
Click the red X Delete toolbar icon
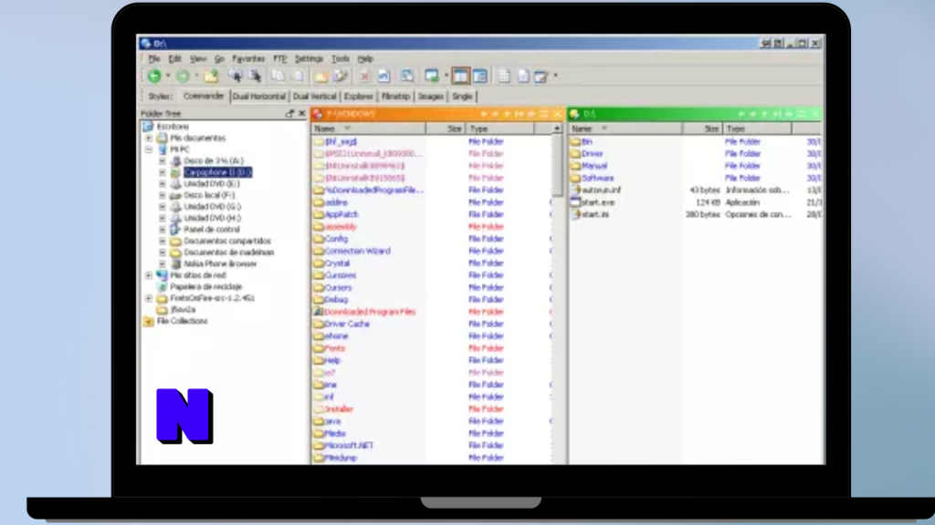click(363, 77)
